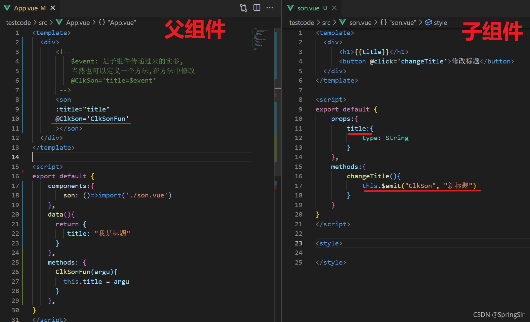This screenshot has width=530, height=322.
Task: Click son: ()=>import('./son.vue') line
Action: click(x=118, y=195)
